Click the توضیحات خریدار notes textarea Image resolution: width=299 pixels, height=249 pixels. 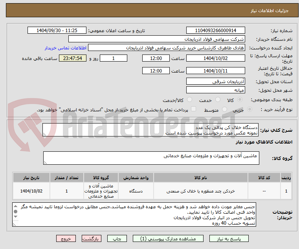pyautogui.click(x=134, y=214)
